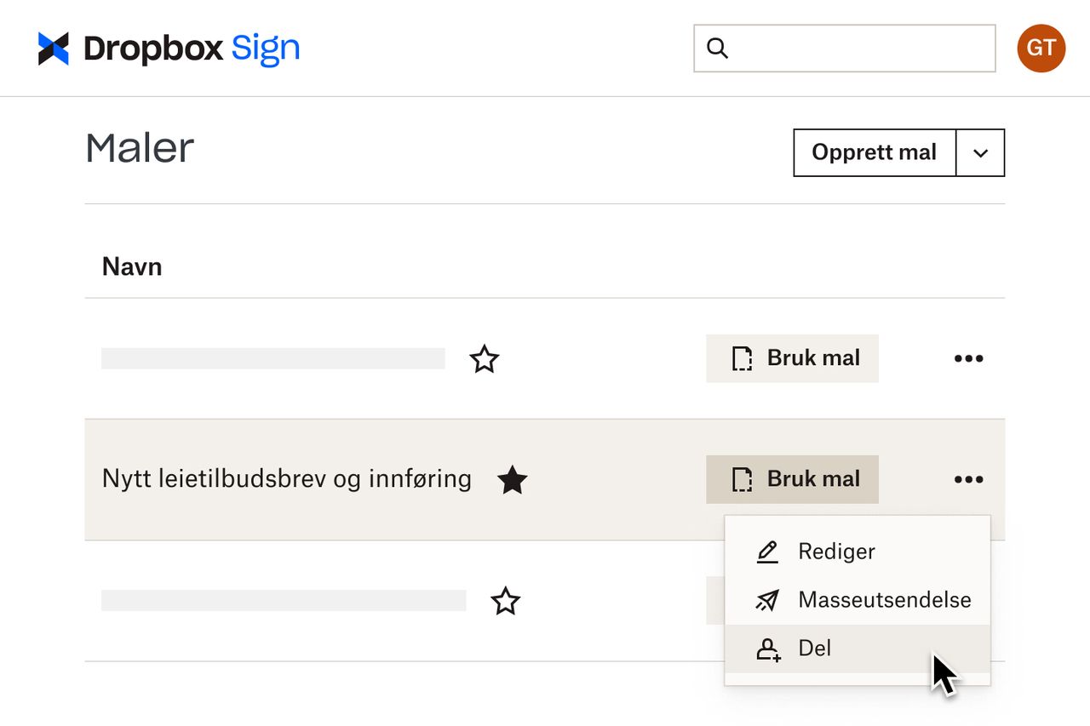Open the ellipsis menu on the highlighted row
Image resolution: width=1090 pixels, height=726 pixels.
(968, 479)
